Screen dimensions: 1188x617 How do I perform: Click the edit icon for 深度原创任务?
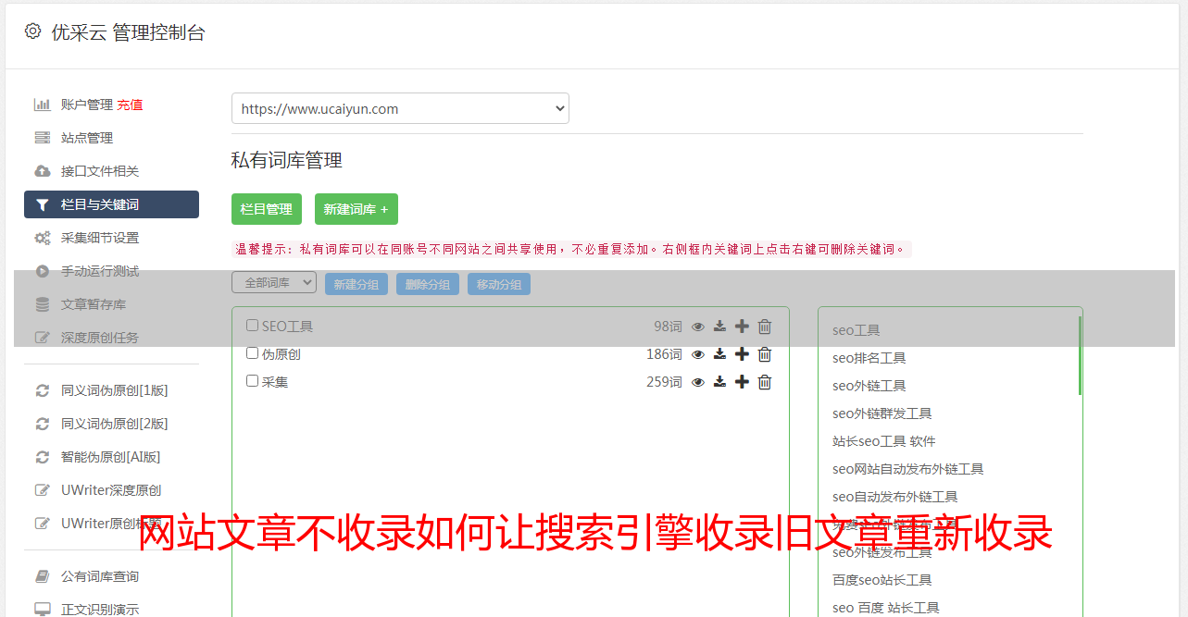click(43, 338)
